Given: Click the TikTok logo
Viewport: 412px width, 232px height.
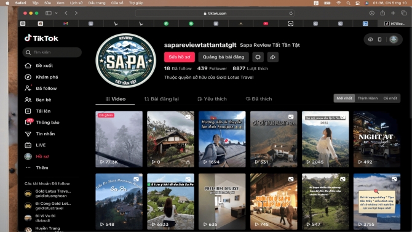Looking at the screenshot, I should pyautogui.click(x=41, y=38).
